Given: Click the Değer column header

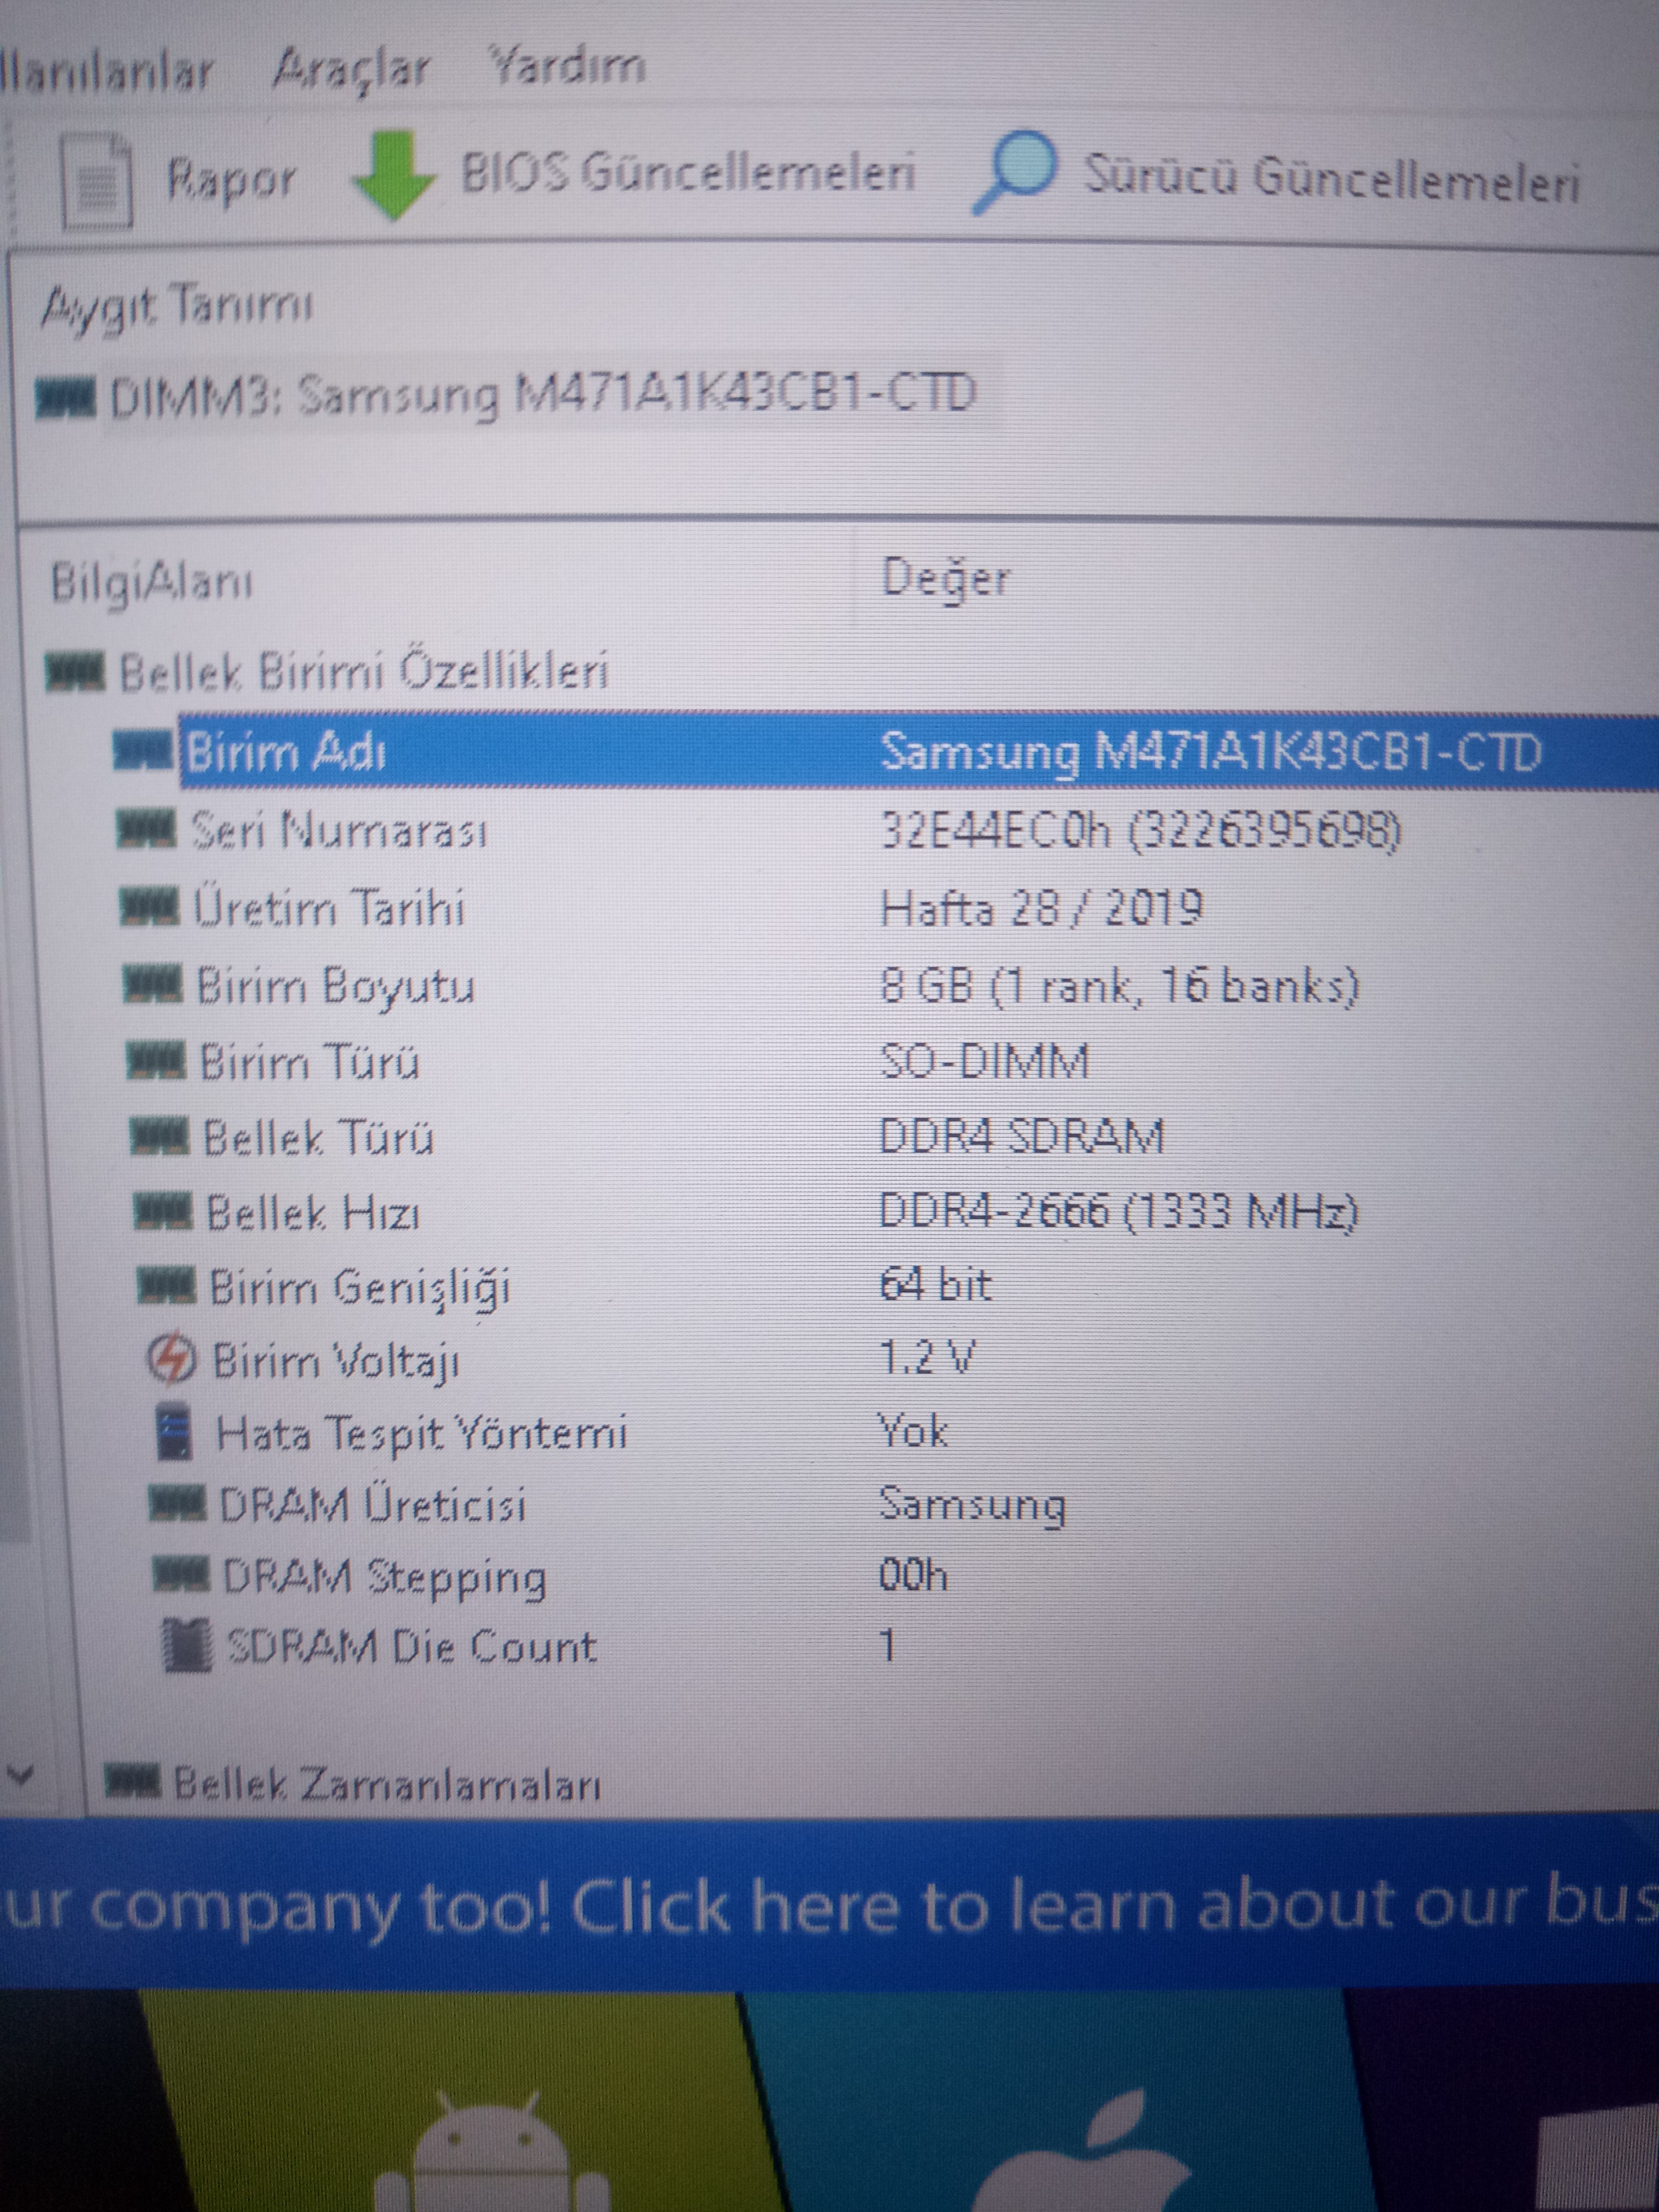Looking at the screenshot, I should click(x=945, y=580).
